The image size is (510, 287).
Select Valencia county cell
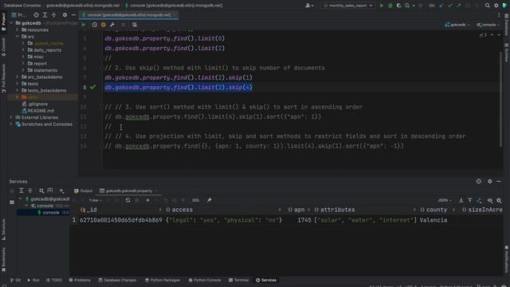[433, 220]
